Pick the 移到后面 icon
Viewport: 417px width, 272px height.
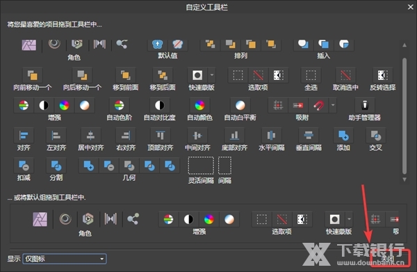pyautogui.click(x=162, y=75)
